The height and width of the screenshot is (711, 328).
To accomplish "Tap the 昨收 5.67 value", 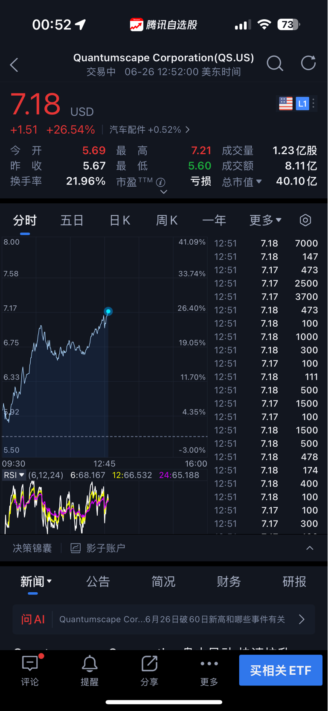I will (94, 166).
